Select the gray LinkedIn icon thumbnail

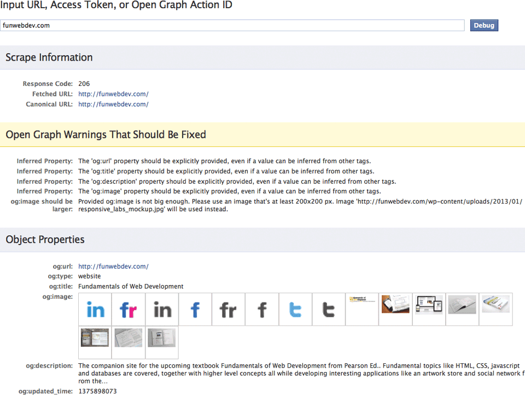[x=162, y=310]
